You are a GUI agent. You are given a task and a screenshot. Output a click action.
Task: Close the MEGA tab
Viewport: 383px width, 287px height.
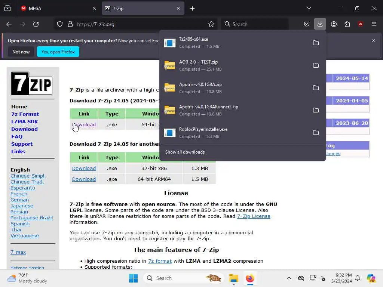94,8
